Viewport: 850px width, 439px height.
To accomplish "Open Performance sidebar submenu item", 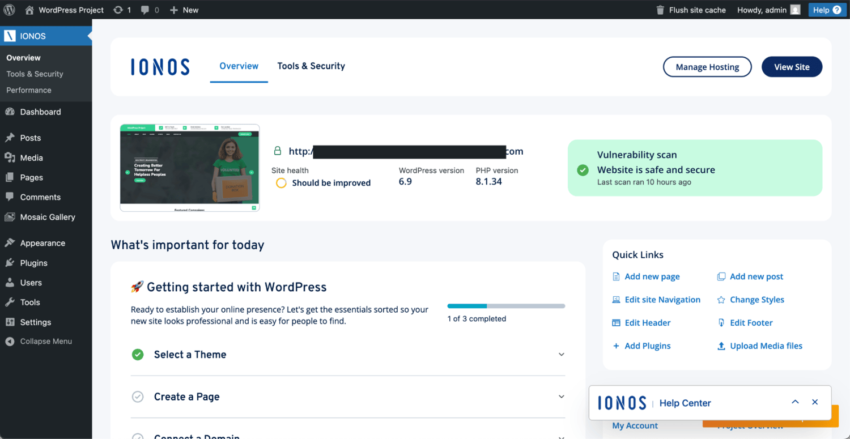I will (x=29, y=90).
